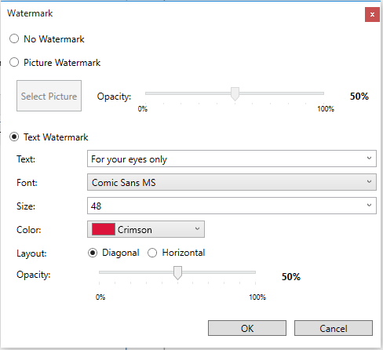The image size is (383, 350).
Task: Expand the Size dropdown arrow
Action: (x=369, y=206)
